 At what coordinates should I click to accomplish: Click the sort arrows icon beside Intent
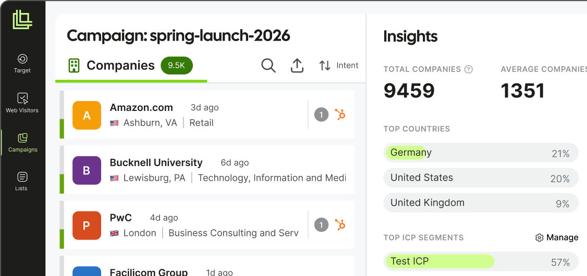point(325,66)
